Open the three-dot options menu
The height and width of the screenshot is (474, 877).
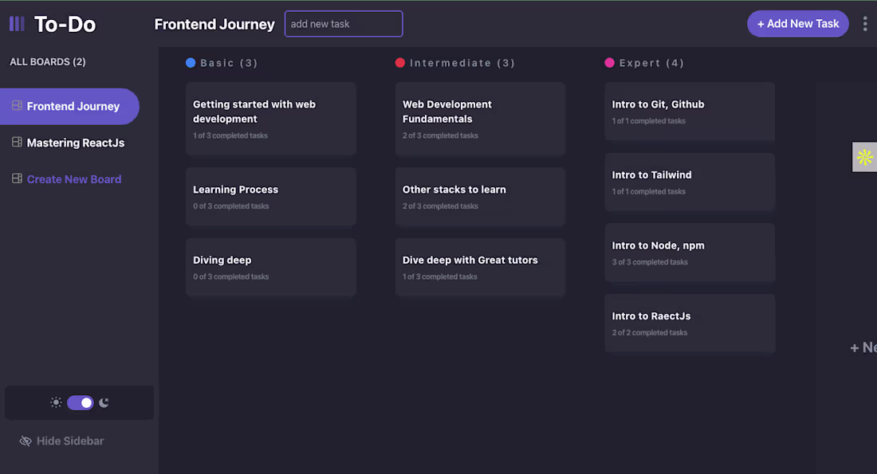tap(866, 24)
